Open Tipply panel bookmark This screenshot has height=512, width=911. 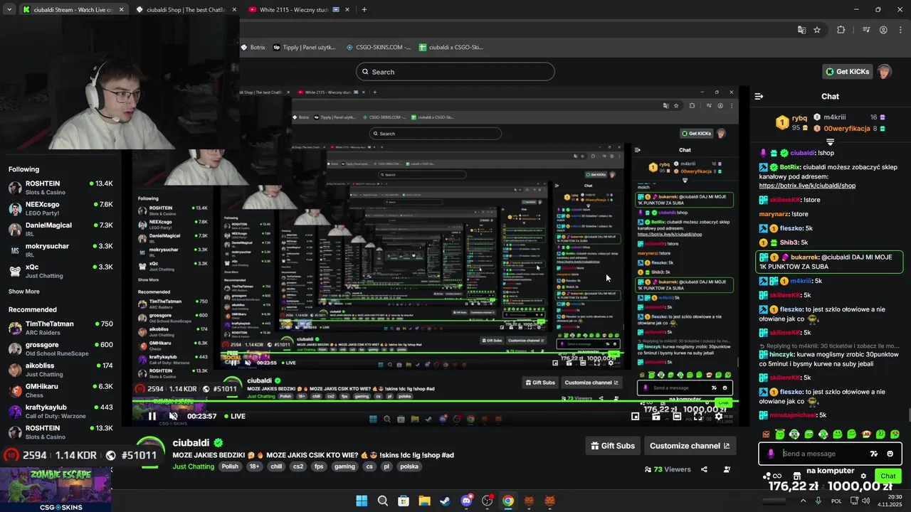point(304,47)
